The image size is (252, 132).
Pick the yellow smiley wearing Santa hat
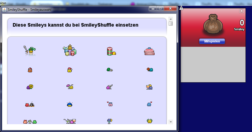(x=70, y=70)
